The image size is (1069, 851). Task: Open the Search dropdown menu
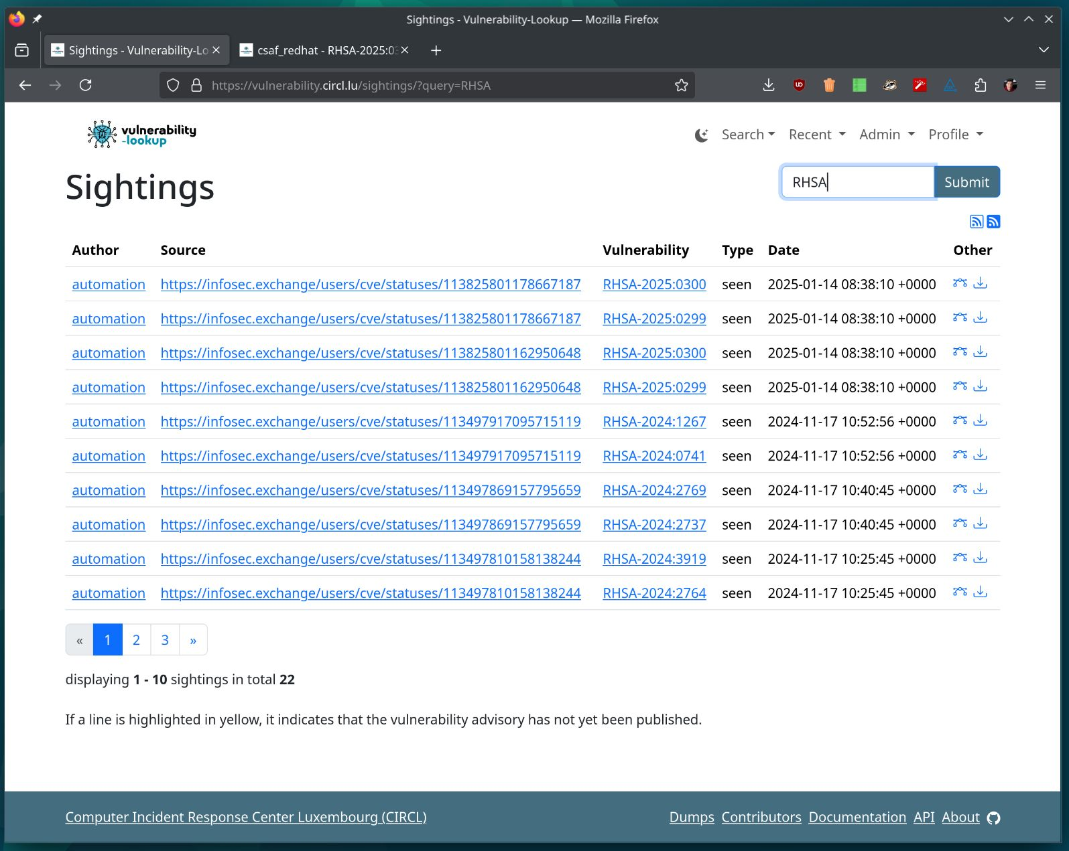pos(748,135)
